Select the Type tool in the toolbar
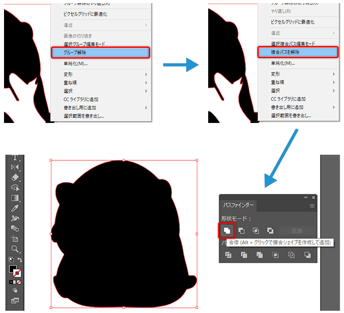The image size is (344, 313). [15, 157]
